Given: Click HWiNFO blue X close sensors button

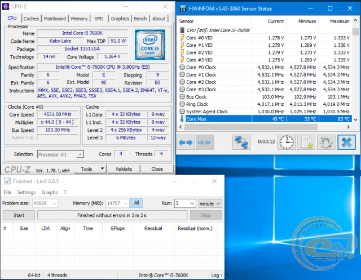Looking at the screenshot, I should tap(346, 143).
